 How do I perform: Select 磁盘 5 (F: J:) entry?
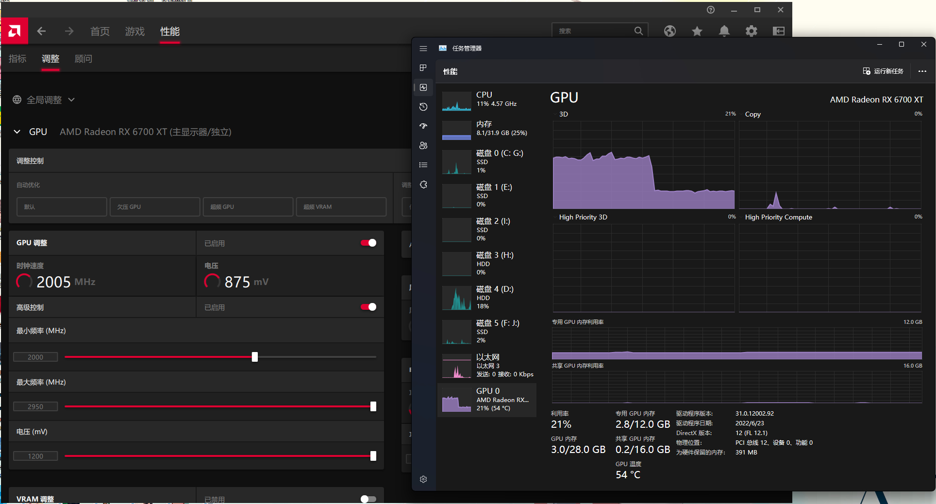(x=487, y=332)
